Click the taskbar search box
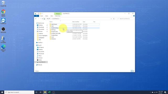The height and width of the screenshot is (94, 168). (x=19, y=92)
